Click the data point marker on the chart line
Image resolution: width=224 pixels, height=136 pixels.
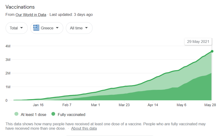point(212,51)
